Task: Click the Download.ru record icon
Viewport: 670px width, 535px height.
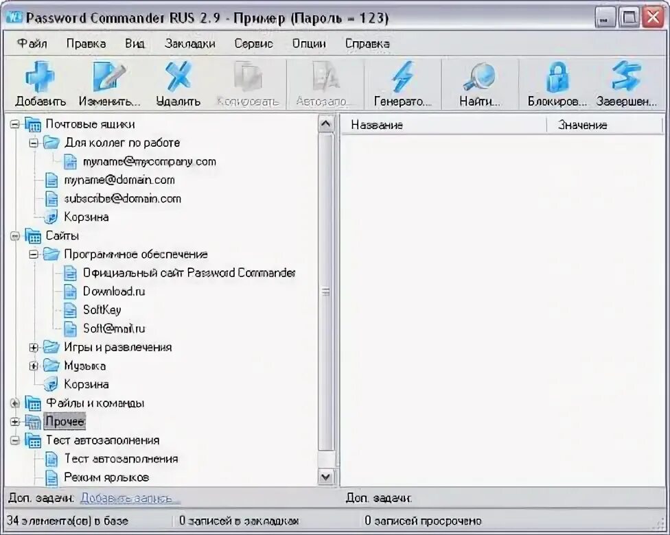Action: tap(71, 292)
